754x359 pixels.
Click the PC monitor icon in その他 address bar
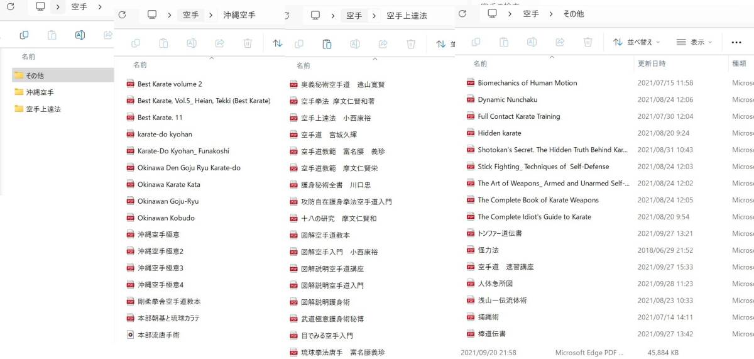pyautogui.click(x=493, y=13)
